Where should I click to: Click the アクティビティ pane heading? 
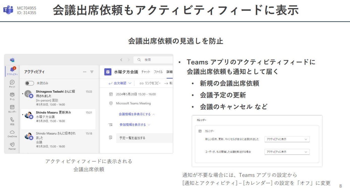(34, 72)
